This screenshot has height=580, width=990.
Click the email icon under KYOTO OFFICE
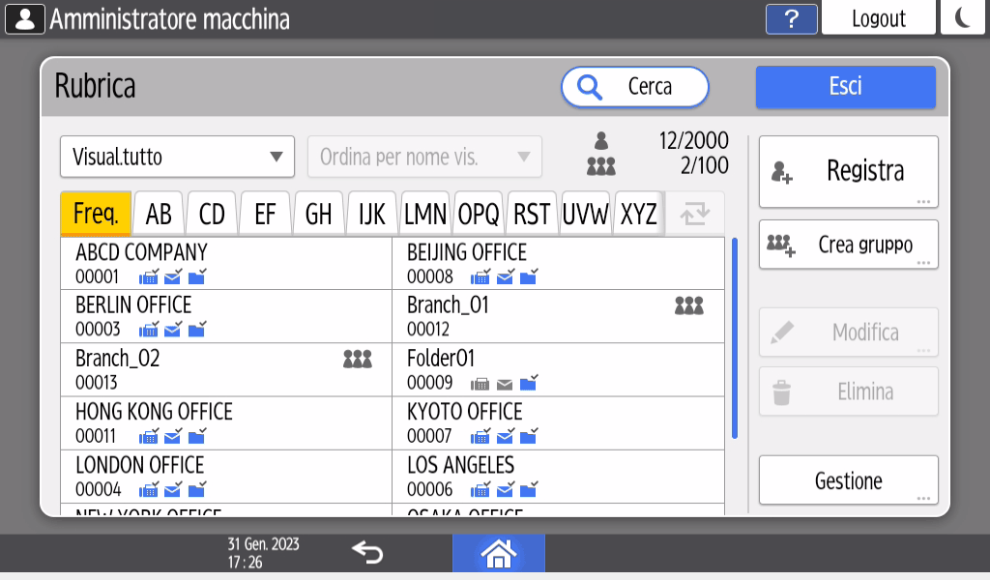505,436
